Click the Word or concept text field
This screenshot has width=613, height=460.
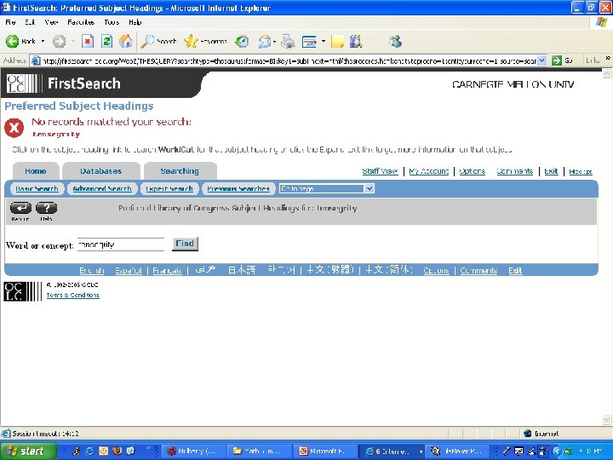(x=121, y=244)
